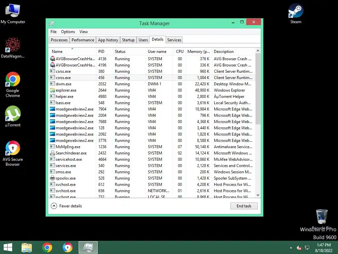Open the Recycle Bin icon
Image resolution: width=338 pixels, height=254 pixels.
coord(321,219)
